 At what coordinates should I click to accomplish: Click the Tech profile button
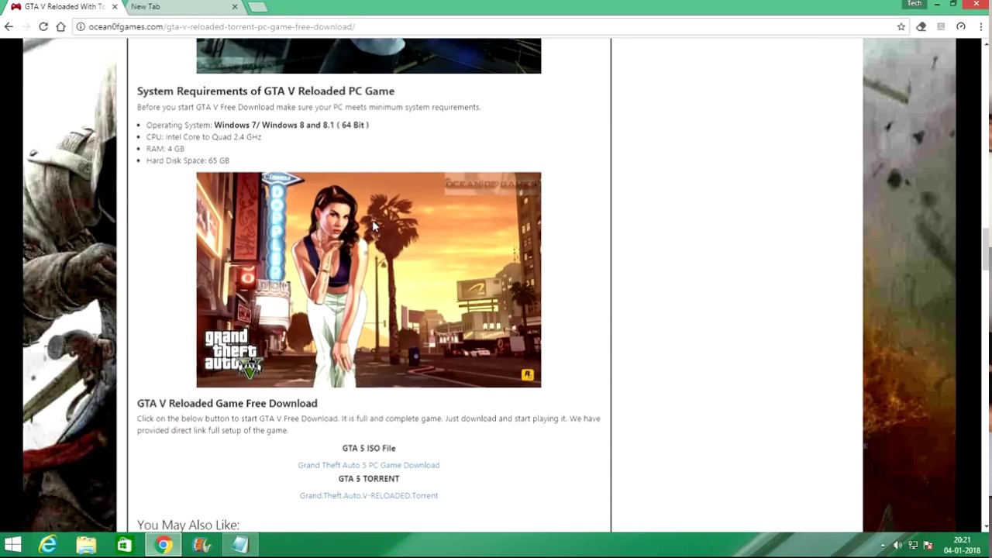click(914, 4)
